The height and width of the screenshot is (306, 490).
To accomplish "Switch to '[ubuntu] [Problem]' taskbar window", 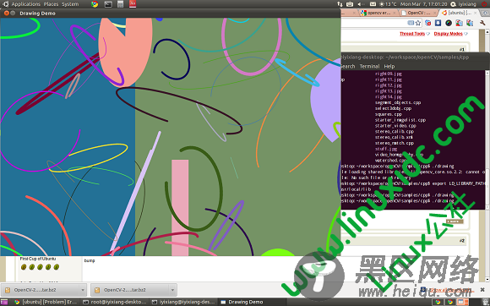I will tap(46, 302).
